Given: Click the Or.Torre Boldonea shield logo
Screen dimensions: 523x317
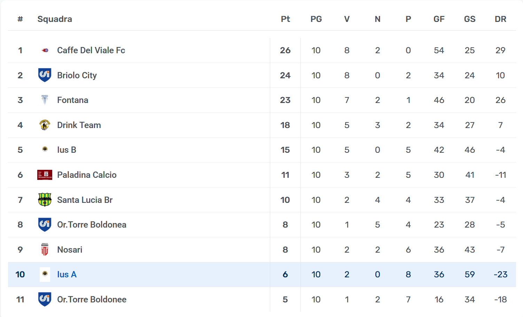Looking at the screenshot, I should tap(45, 224).
